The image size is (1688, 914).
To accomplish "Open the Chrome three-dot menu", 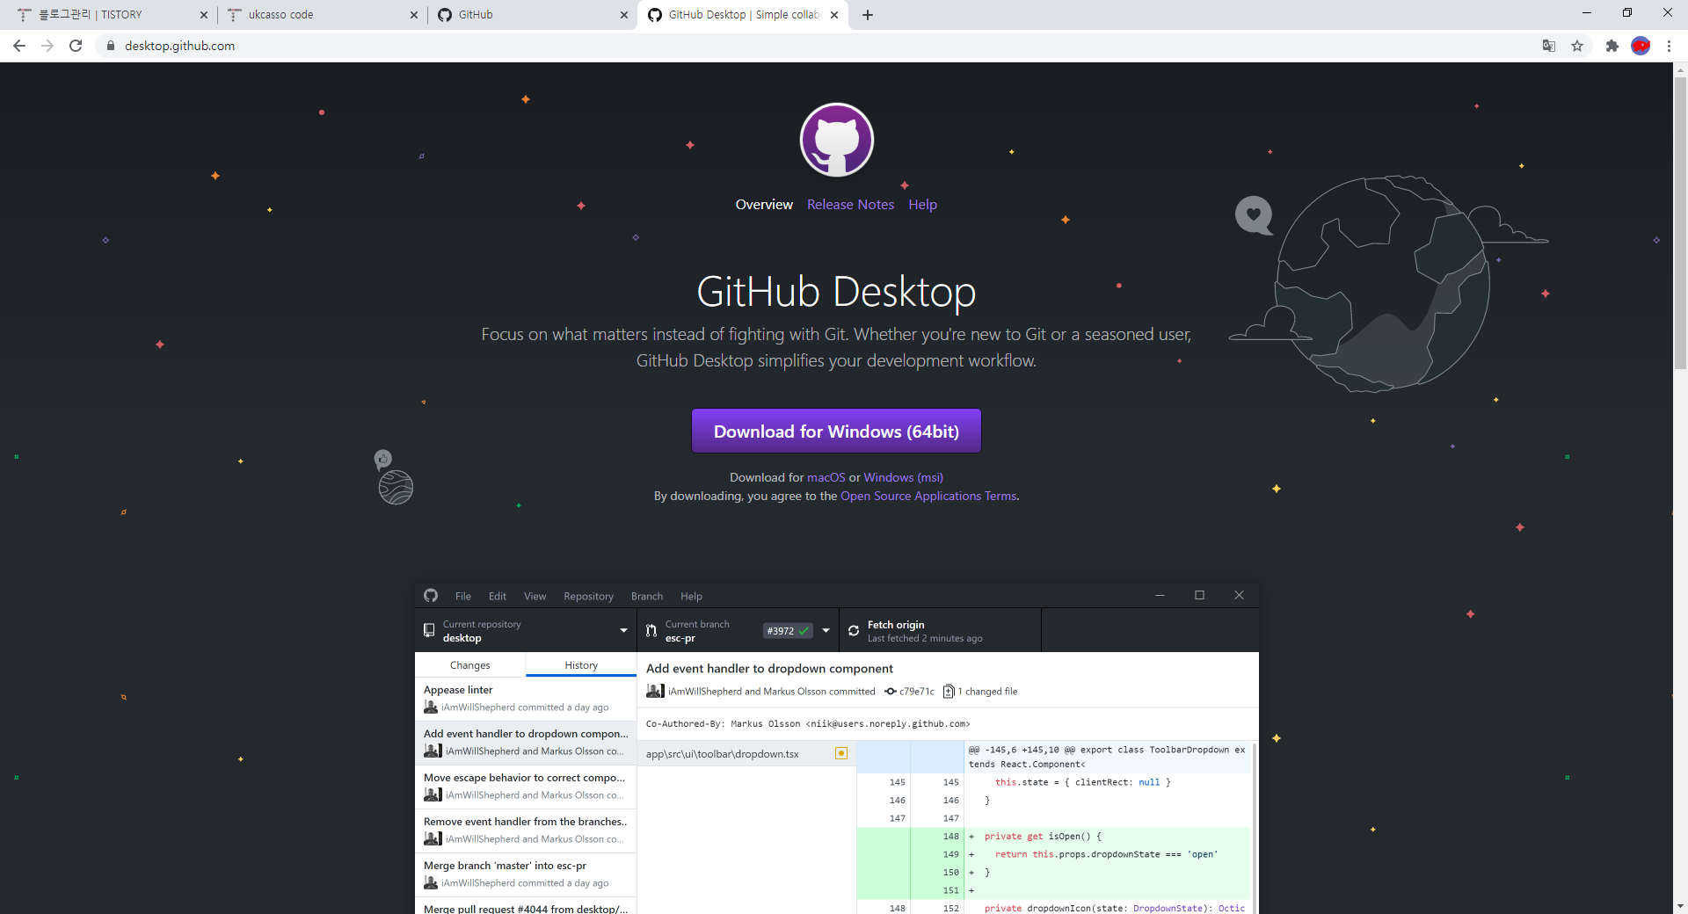I will (x=1669, y=46).
